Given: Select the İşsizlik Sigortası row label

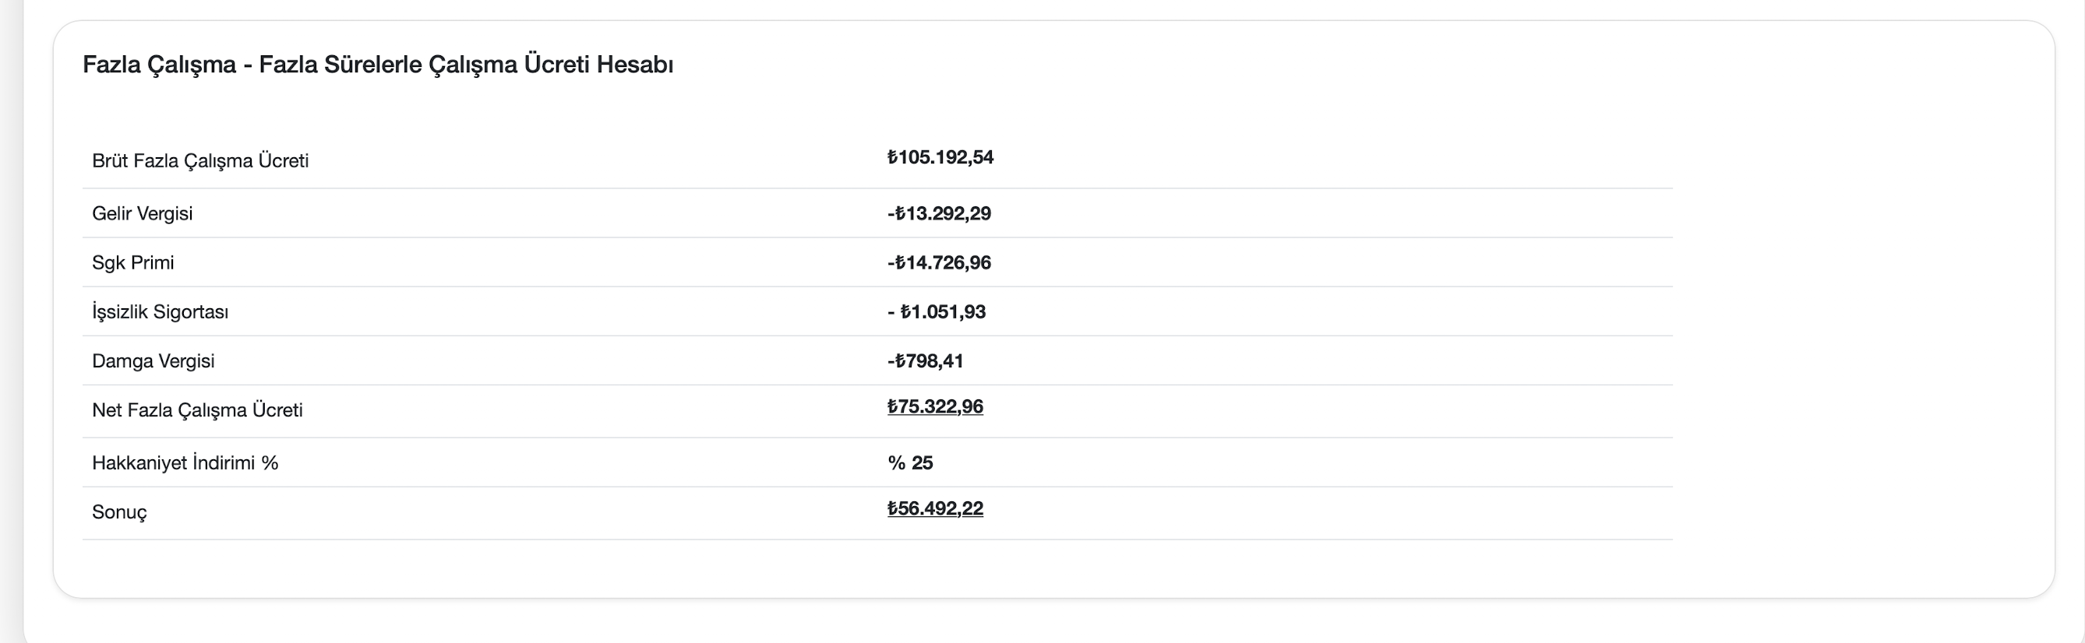Looking at the screenshot, I should (x=161, y=312).
